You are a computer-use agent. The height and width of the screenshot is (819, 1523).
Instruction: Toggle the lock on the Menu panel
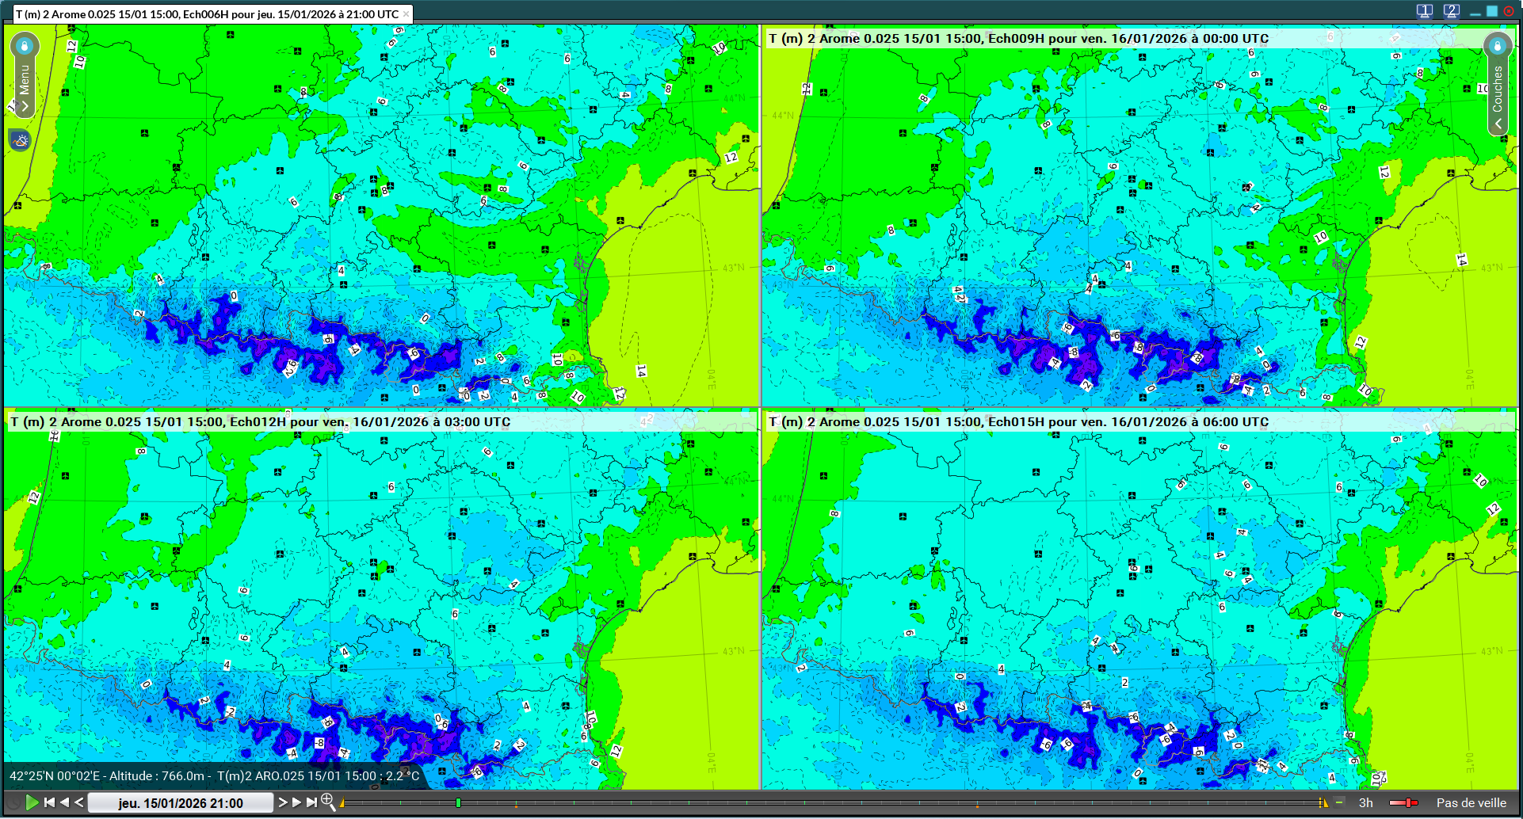[25, 46]
